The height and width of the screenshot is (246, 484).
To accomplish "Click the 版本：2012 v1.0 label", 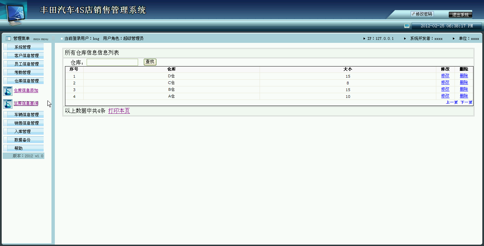I will pos(28,156).
